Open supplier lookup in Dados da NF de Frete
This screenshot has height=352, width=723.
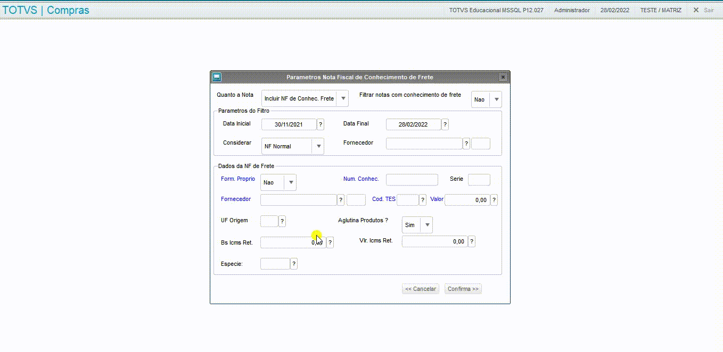tap(341, 200)
